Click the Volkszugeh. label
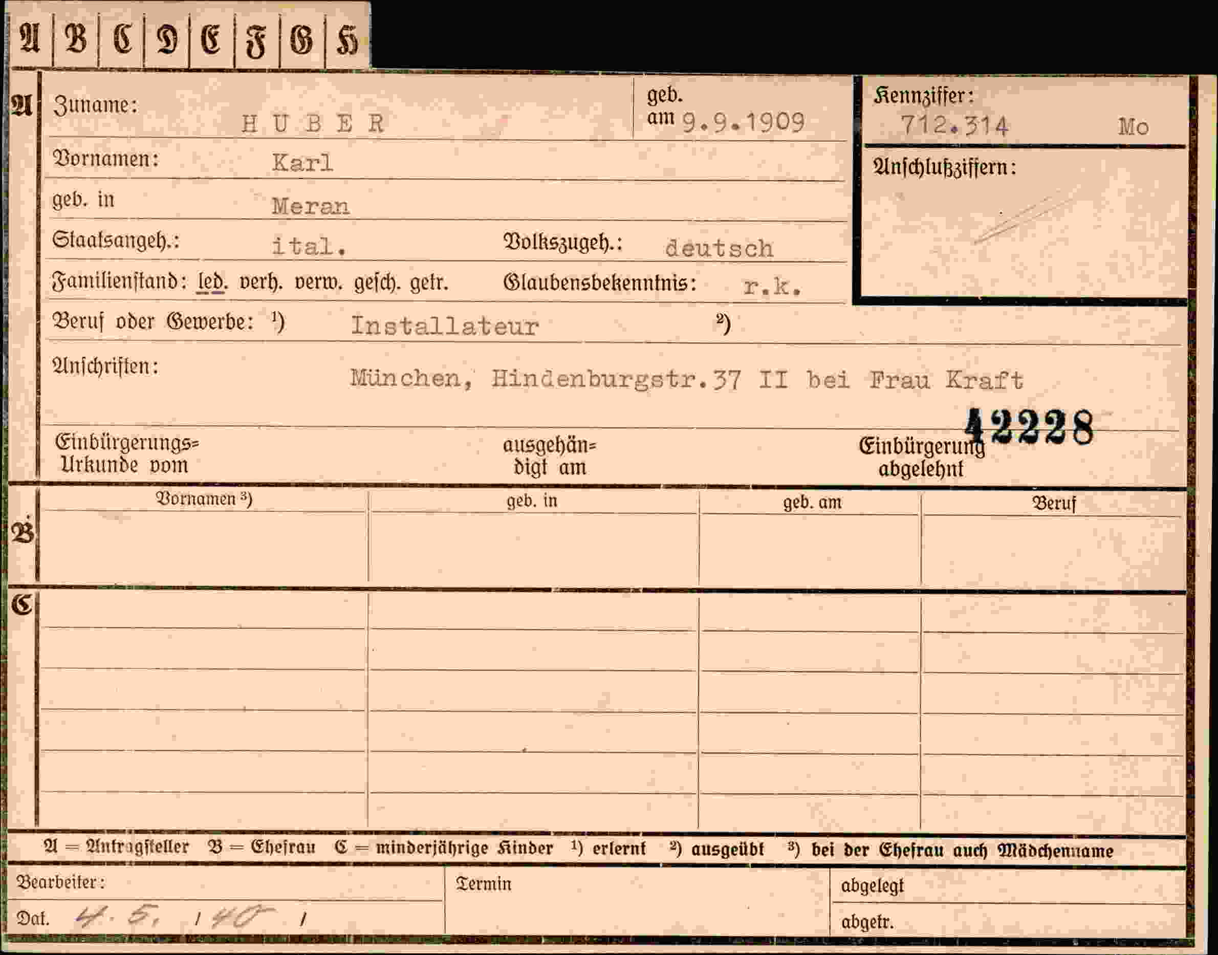Image resolution: width=1218 pixels, height=955 pixels. point(563,243)
